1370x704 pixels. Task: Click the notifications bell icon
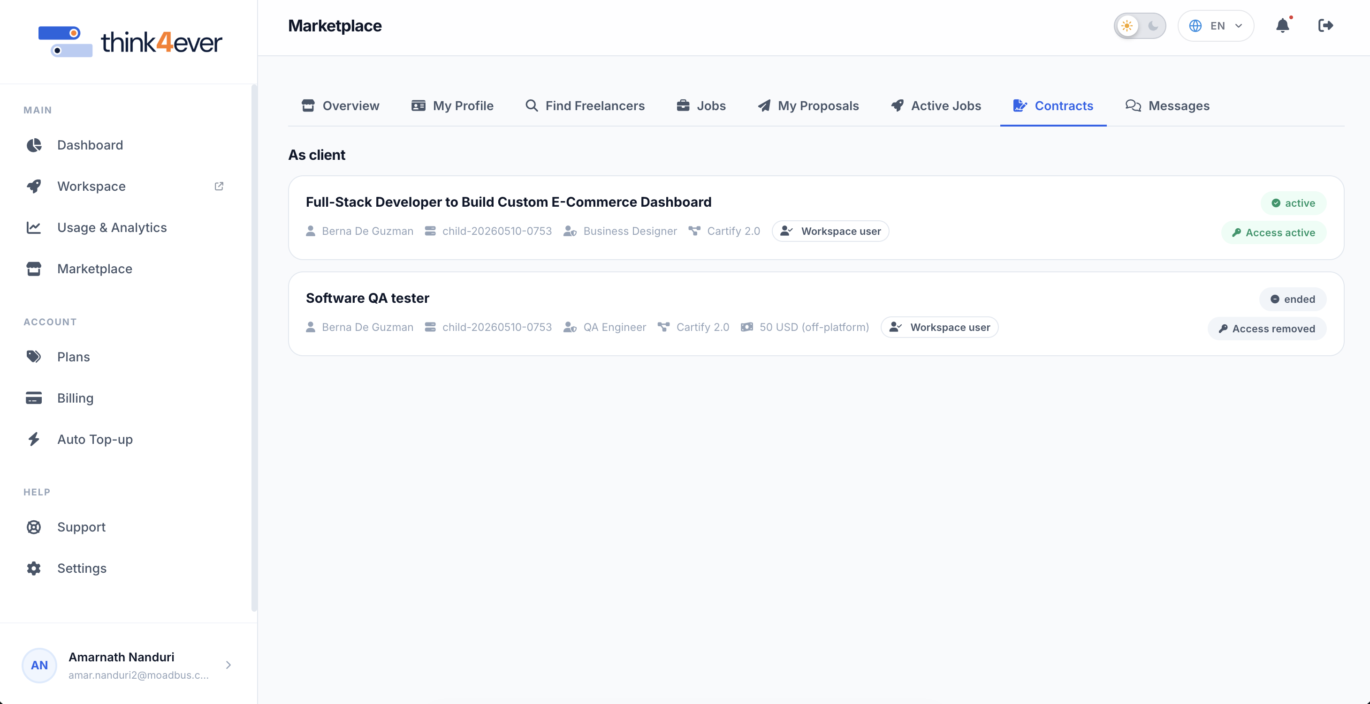(1282, 25)
